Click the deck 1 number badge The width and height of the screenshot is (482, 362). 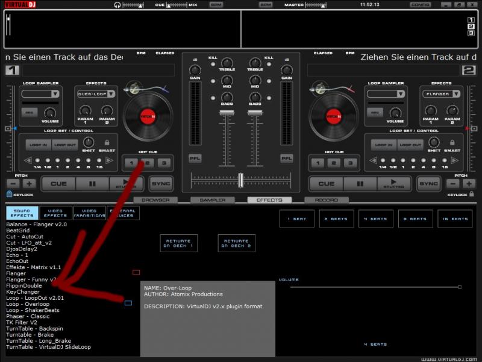click(x=12, y=70)
